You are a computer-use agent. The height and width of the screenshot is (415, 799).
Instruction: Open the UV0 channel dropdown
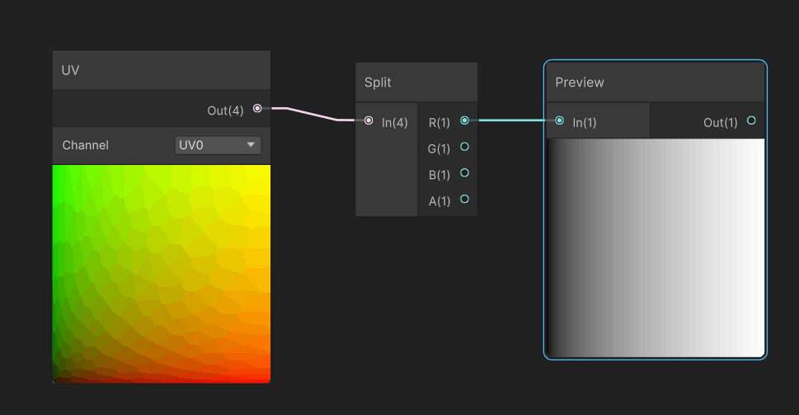pos(218,145)
